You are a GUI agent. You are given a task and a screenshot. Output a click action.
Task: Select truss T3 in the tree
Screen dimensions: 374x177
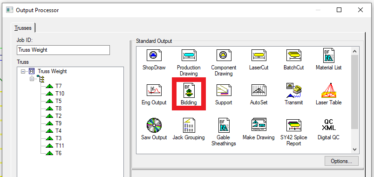pos(58,138)
